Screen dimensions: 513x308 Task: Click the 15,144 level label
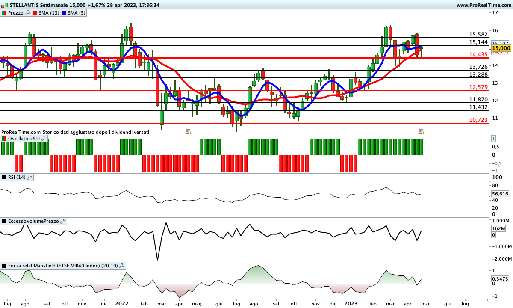tap(478, 42)
